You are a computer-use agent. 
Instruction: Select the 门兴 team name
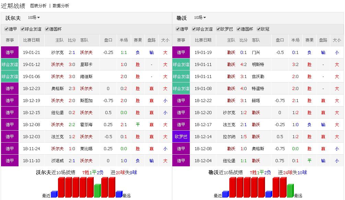coord(256,52)
